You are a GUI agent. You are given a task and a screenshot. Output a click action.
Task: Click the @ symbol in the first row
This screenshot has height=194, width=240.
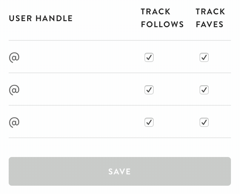click(x=14, y=57)
